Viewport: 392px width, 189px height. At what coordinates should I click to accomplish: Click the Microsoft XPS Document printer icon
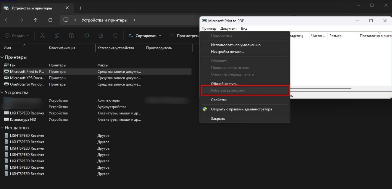pyautogui.click(x=7, y=78)
